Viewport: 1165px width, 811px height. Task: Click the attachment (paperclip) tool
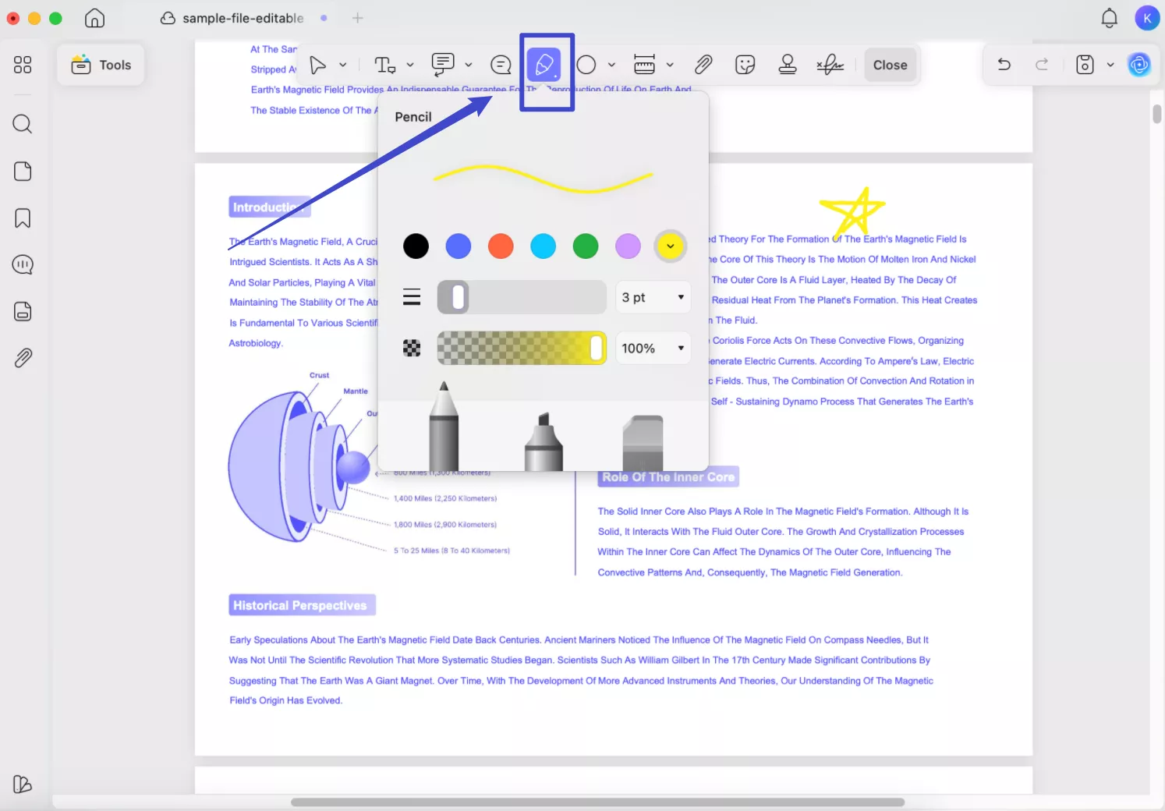(x=703, y=65)
